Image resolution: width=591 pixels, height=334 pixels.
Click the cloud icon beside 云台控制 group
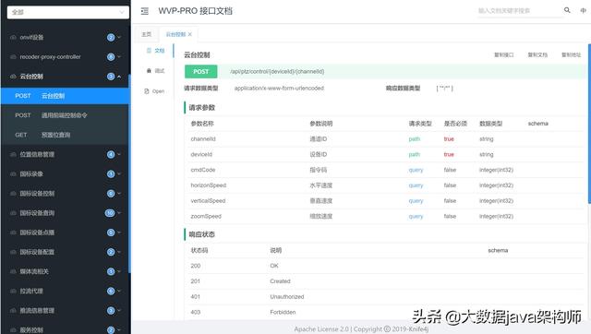click(x=13, y=77)
